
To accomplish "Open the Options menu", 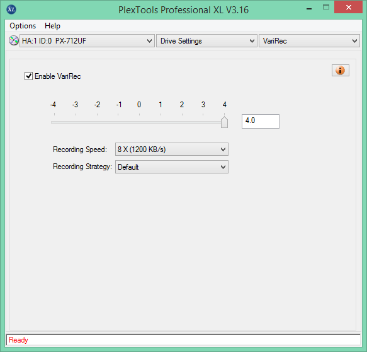I will pyautogui.click(x=23, y=26).
